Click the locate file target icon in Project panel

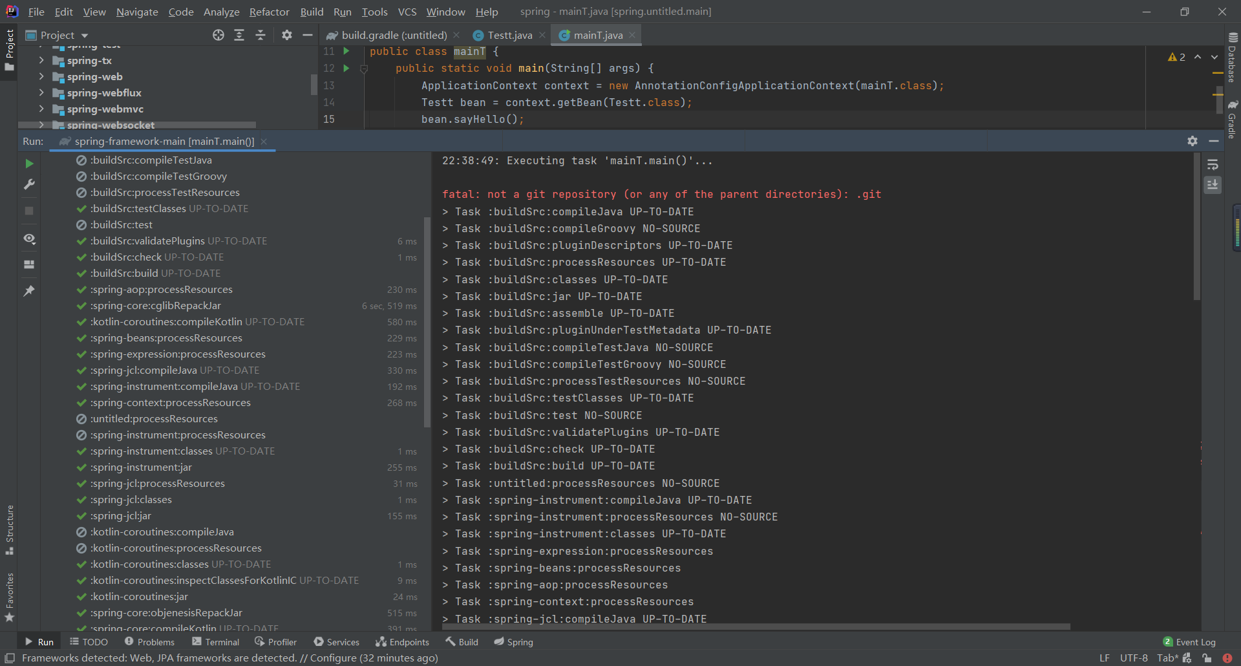(218, 35)
